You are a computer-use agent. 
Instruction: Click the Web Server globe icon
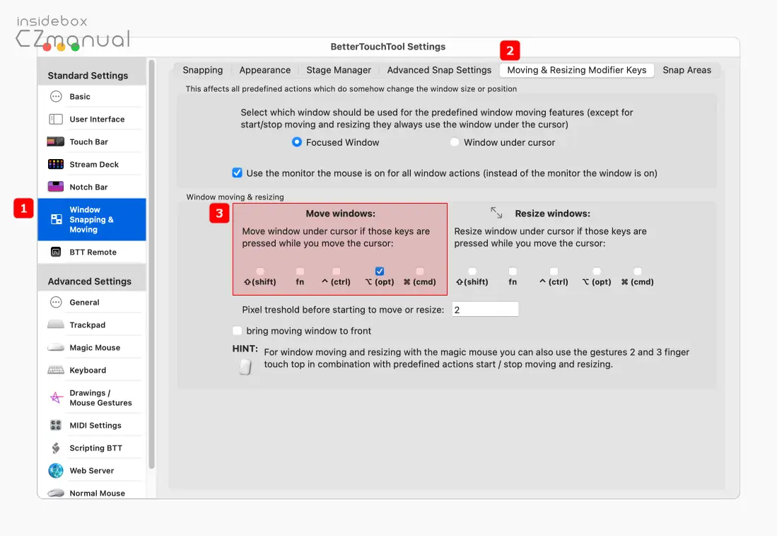tap(56, 470)
